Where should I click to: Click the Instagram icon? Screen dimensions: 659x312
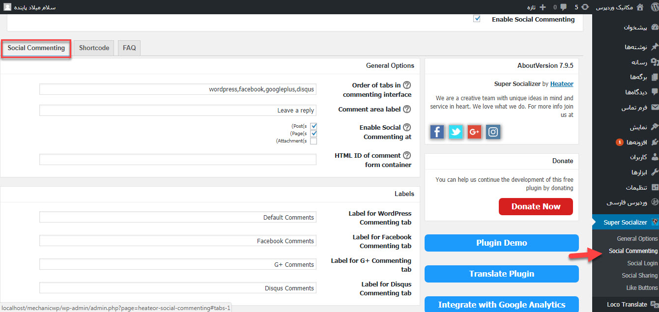click(x=493, y=132)
